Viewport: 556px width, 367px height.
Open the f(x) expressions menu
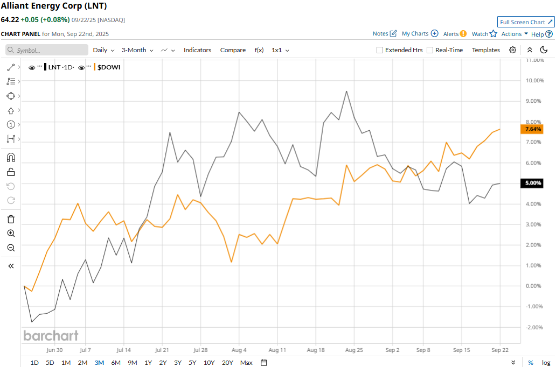click(x=259, y=50)
